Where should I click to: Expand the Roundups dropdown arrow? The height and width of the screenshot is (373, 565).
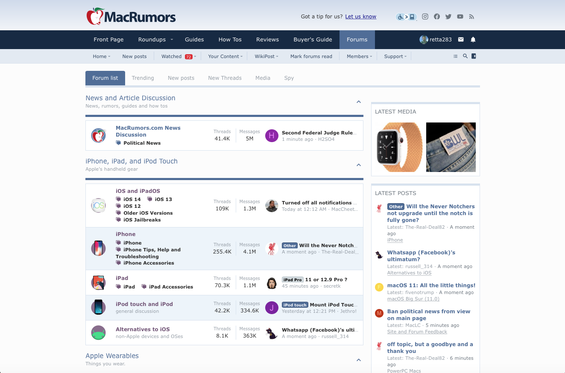tap(172, 40)
